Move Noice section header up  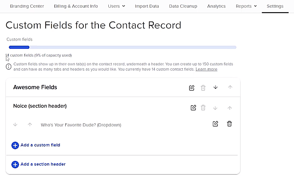click(x=230, y=108)
